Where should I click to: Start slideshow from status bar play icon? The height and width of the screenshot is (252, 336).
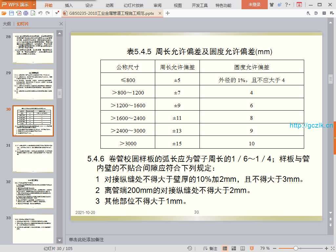251,248
